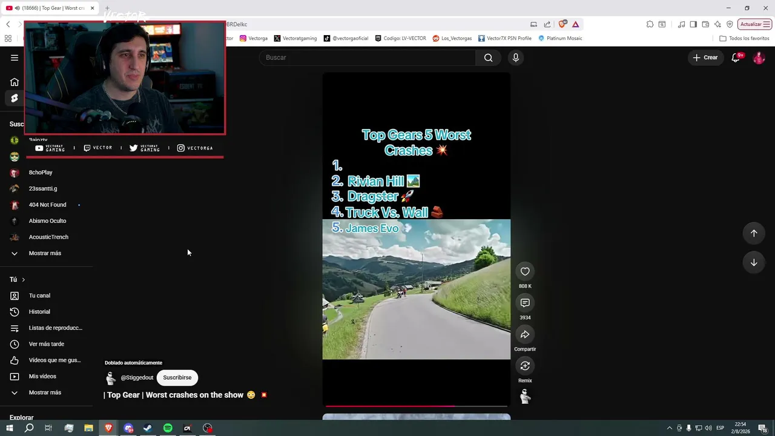Go to the previous short

[754, 233]
